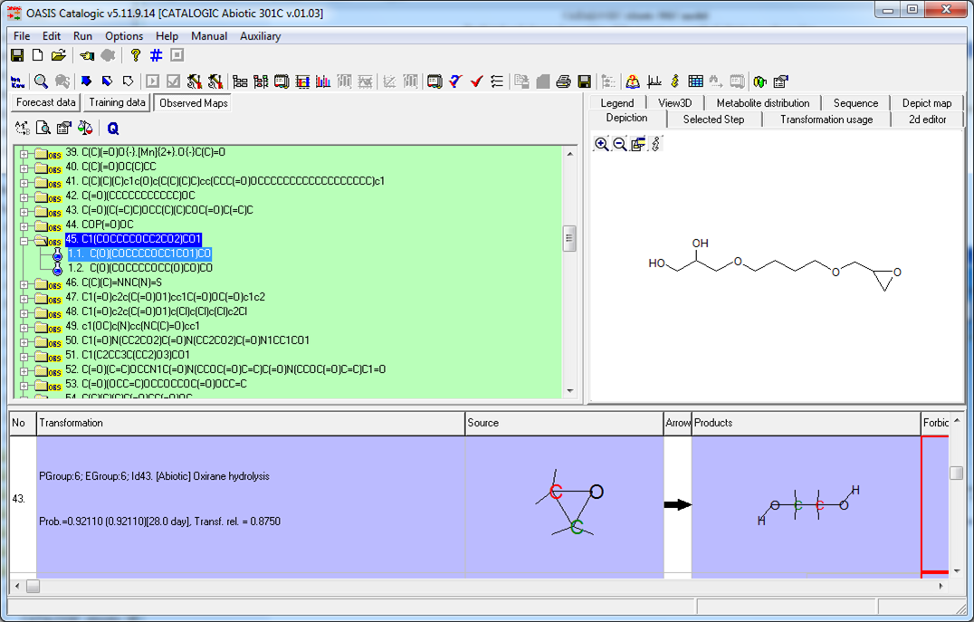Click the red checkmark icon
Viewport: 974px width, 622px height.
pyautogui.click(x=476, y=81)
